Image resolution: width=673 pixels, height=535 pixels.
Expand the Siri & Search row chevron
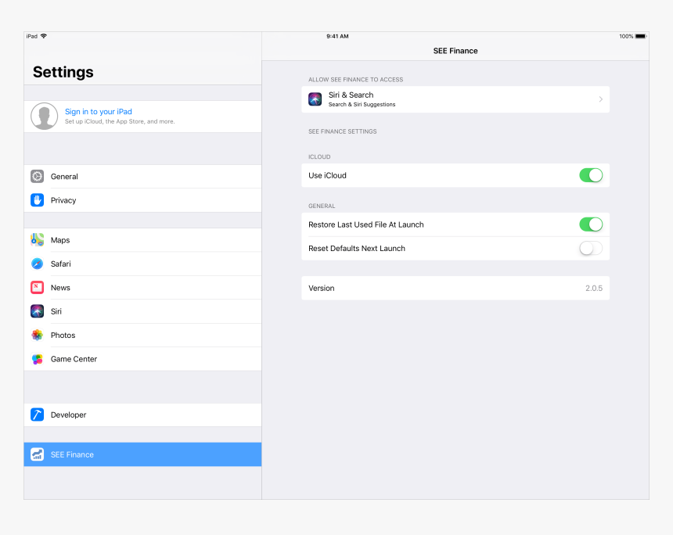pyautogui.click(x=601, y=99)
